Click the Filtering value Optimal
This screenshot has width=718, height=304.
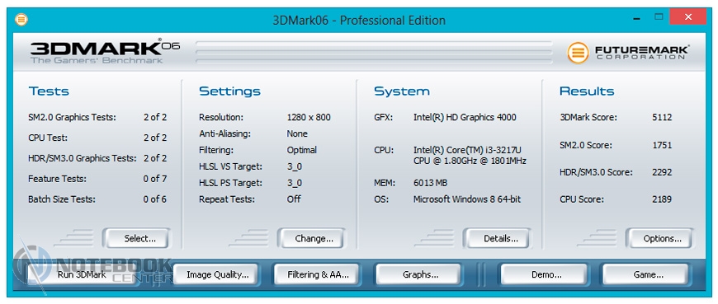(302, 150)
